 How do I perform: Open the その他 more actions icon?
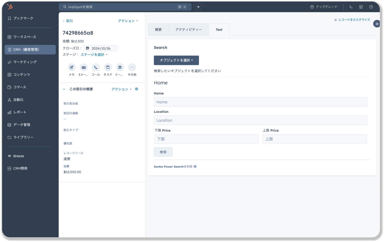(132, 67)
